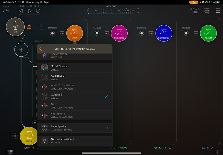The height and width of the screenshot is (155, 223).
Task: Open the A2 AUM MIDI bus node
Action: pyautogui.click(x=208, y=33)
